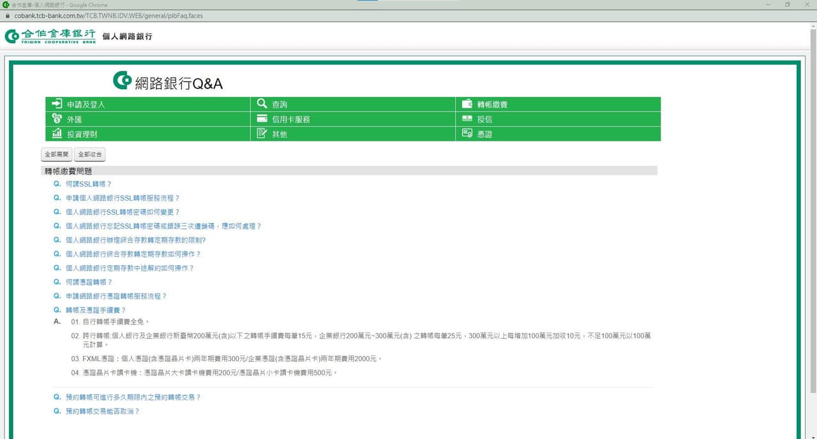Click the notepad icon beside 其他
The width and height of the screenshot is (817, 439).
click(x=262, y=134)
